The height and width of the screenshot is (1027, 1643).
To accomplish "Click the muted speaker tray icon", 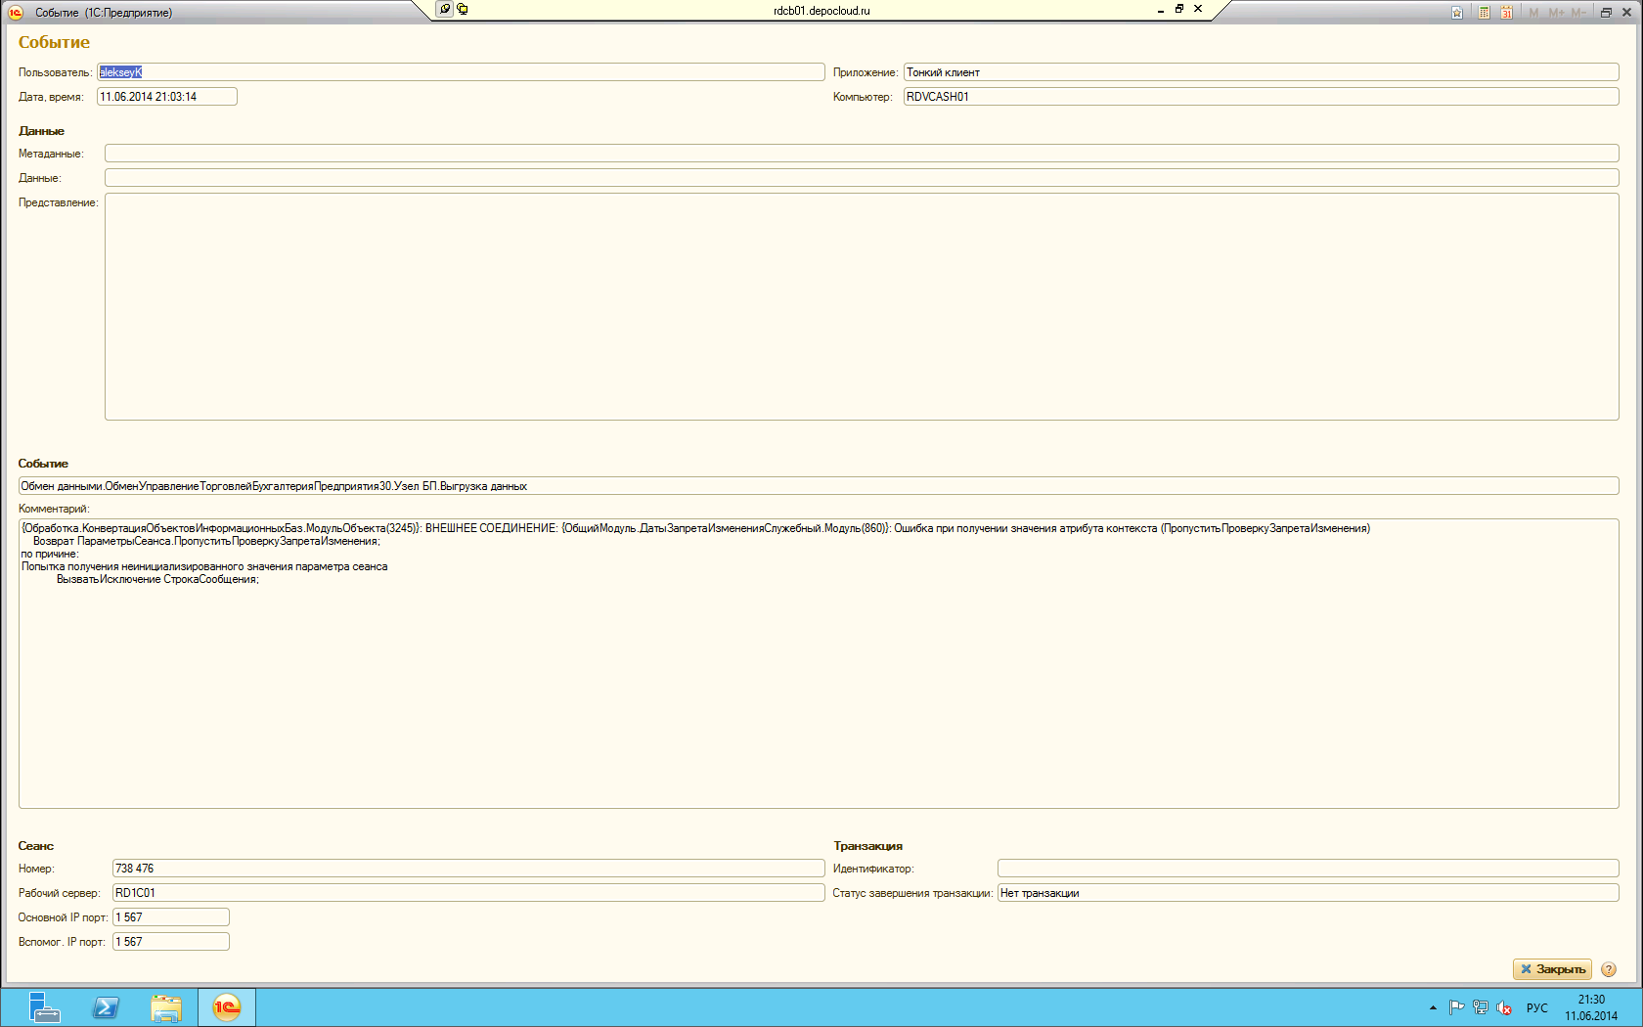I will click(1504, 1008).
